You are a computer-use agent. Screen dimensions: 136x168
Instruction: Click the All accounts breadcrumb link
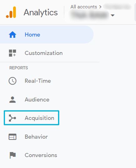point(84,7)
